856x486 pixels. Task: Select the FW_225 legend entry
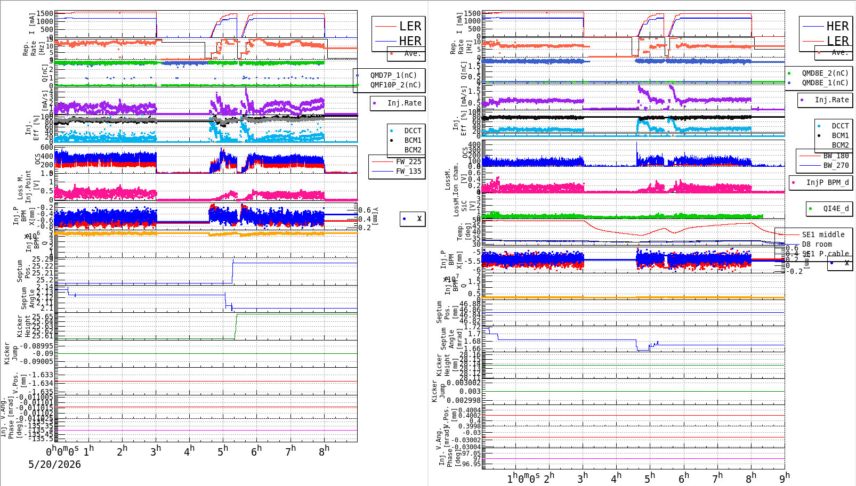[409, 161]
